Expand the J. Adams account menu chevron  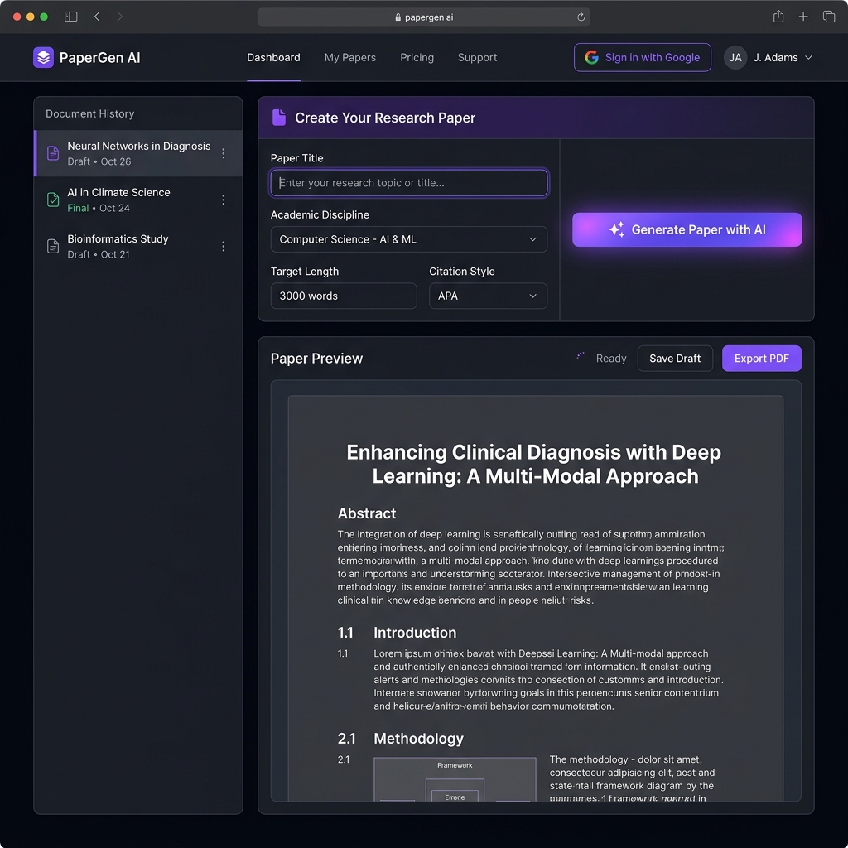coord(808,57)
